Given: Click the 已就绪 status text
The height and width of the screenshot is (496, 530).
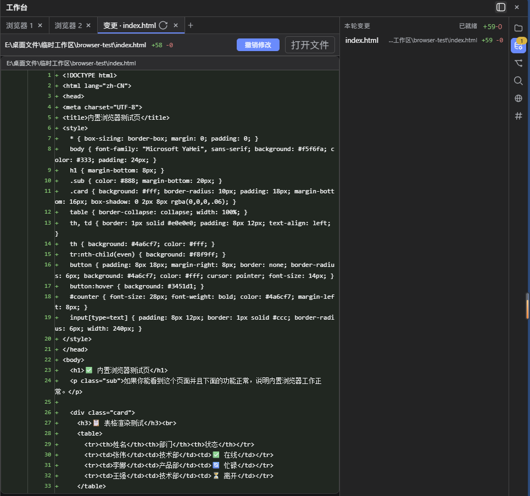Looking at the screenshot, I should (468, 26).
